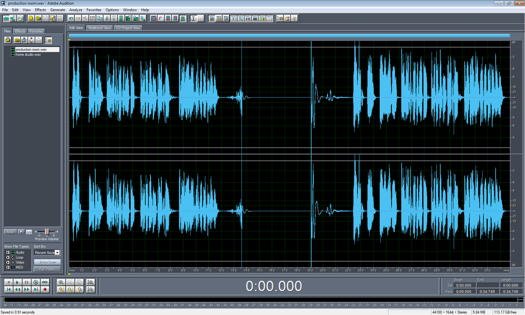Click the red Record button
525x315 pixels.
pos(45,289)
